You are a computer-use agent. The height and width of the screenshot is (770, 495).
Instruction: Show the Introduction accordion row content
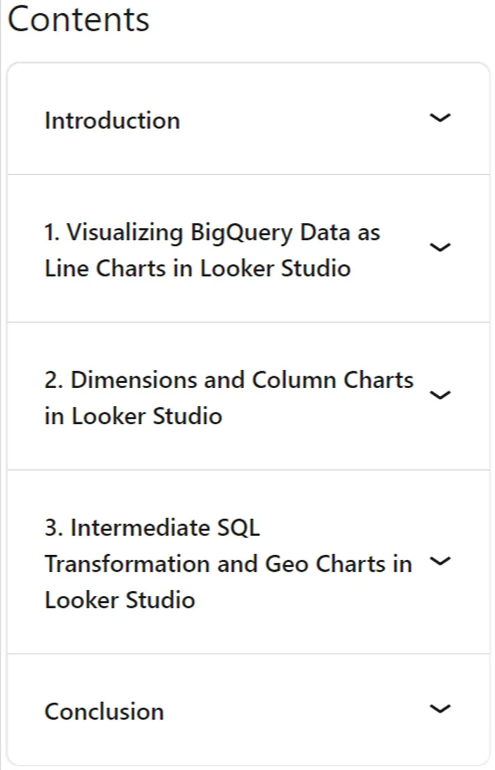[248, 119]
